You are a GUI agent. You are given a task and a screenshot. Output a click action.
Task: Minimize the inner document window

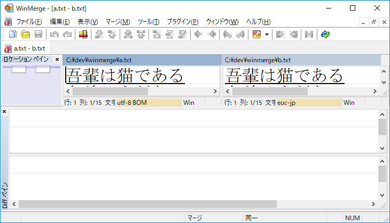click(363, 22)
